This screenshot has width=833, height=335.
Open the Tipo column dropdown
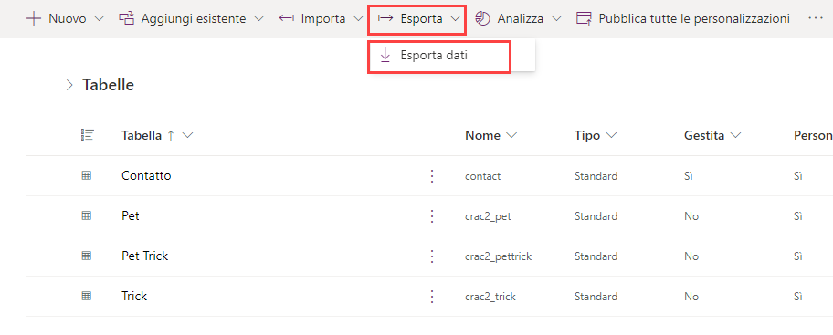tap(611, 136)
